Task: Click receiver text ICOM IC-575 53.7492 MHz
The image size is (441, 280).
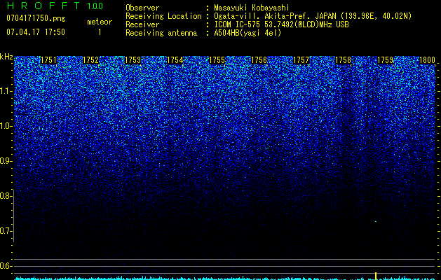Action: pyautogui.click(x=281, y=24)
